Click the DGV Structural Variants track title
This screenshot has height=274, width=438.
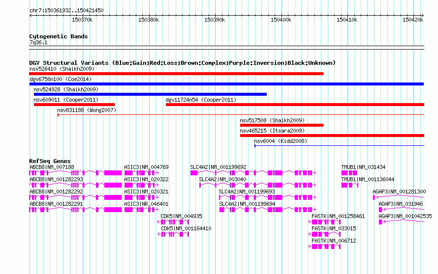coord(183,63)
